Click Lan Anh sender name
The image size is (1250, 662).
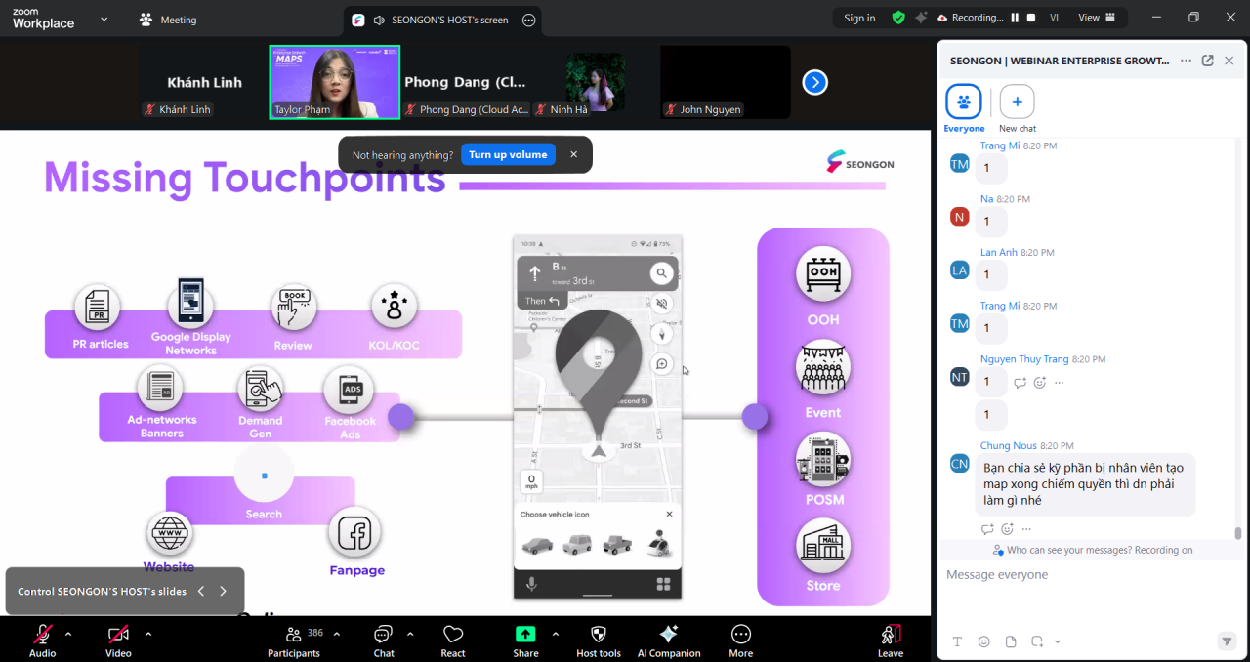(x=999, y=252)
